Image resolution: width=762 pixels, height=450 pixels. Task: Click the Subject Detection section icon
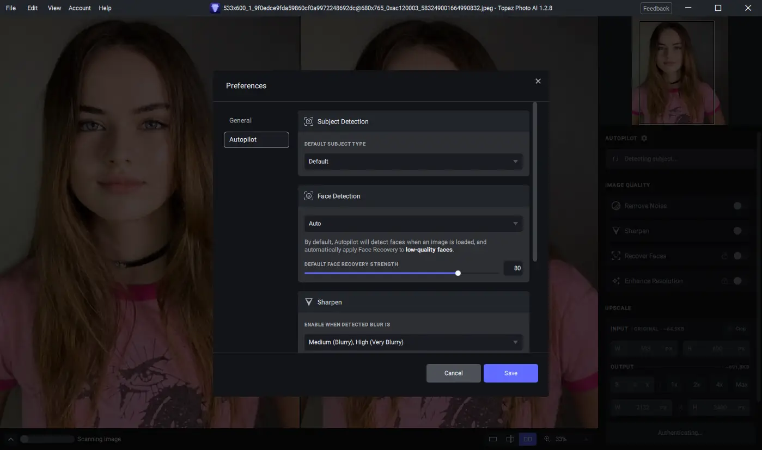(x=309, y=121)
